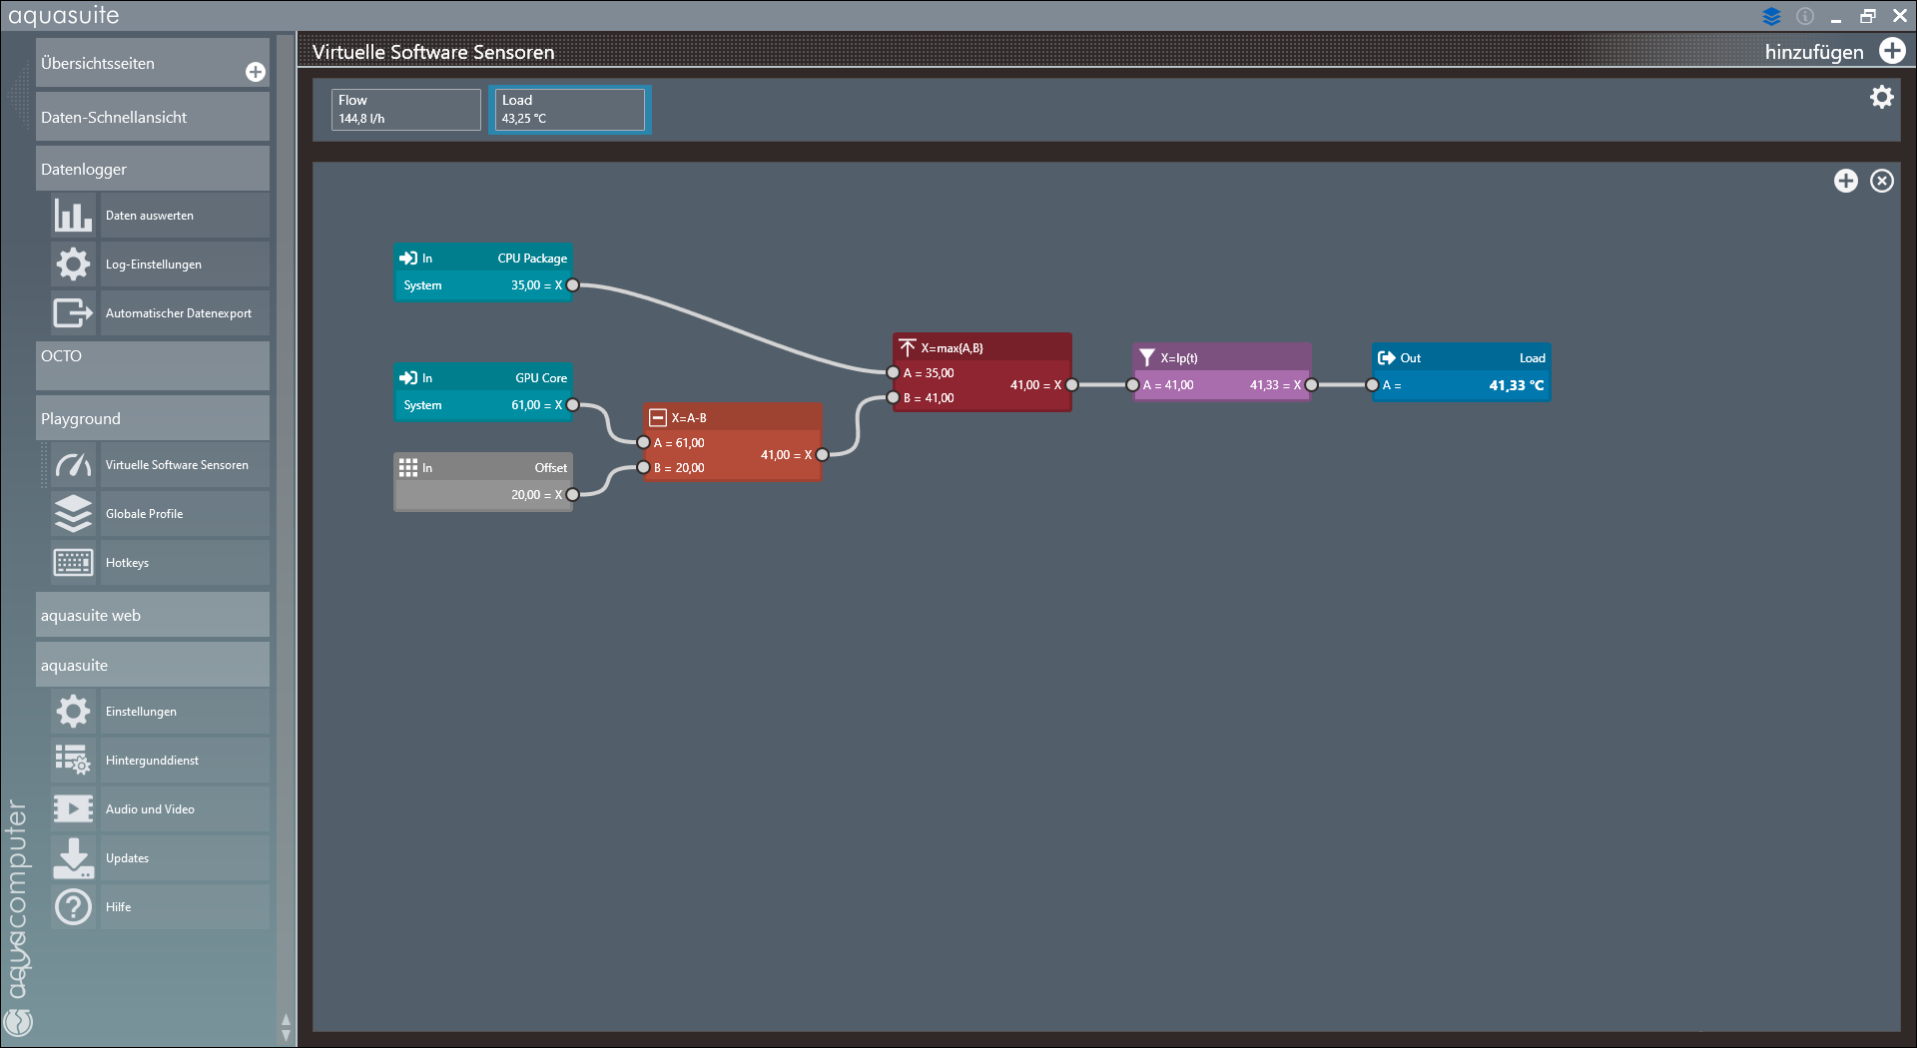The height and width of the screenshot is (1048, 1917).
Task: Click the sidebar scroll arrows at bottom
Action: [x=287, y=1028]
